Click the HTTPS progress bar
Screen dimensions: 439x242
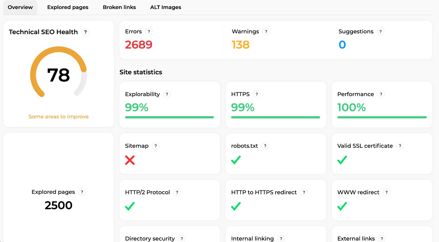click(275, 117)
